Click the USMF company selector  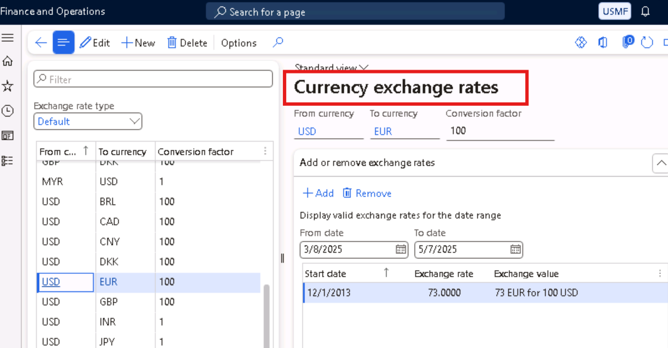(x=614, y=11)
